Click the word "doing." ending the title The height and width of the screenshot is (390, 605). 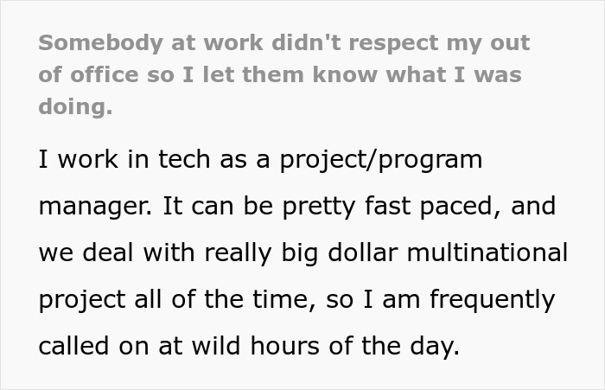tap(74, 107)
